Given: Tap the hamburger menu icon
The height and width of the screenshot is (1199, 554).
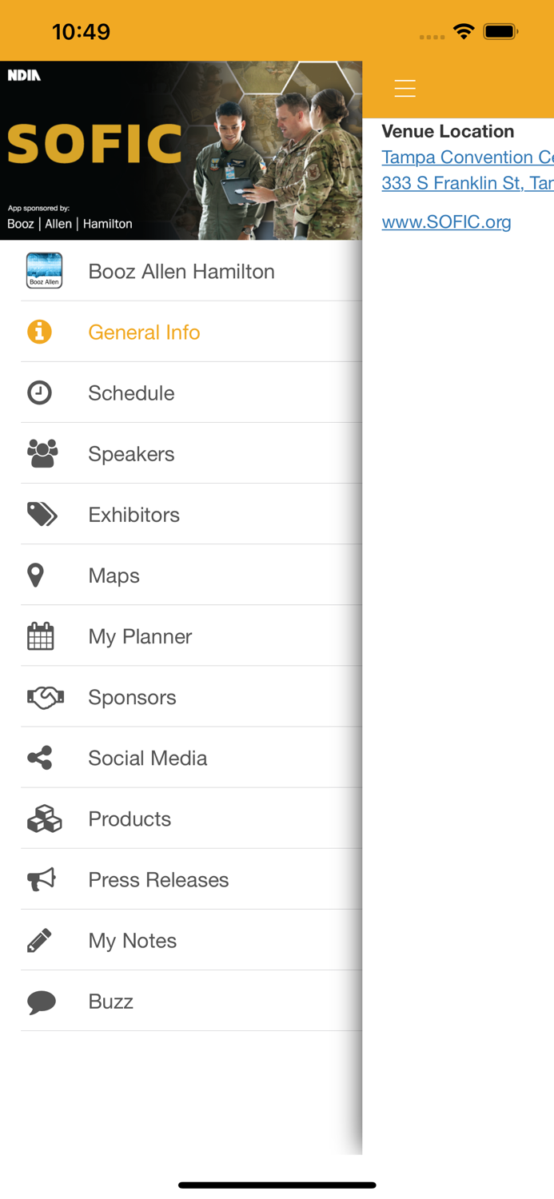Looking at the screenshot, I should (x=405, y=89).
